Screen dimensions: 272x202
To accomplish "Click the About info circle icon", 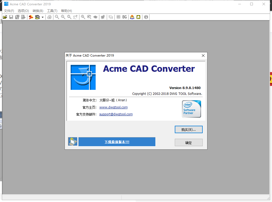I will (x=146, y=17).
